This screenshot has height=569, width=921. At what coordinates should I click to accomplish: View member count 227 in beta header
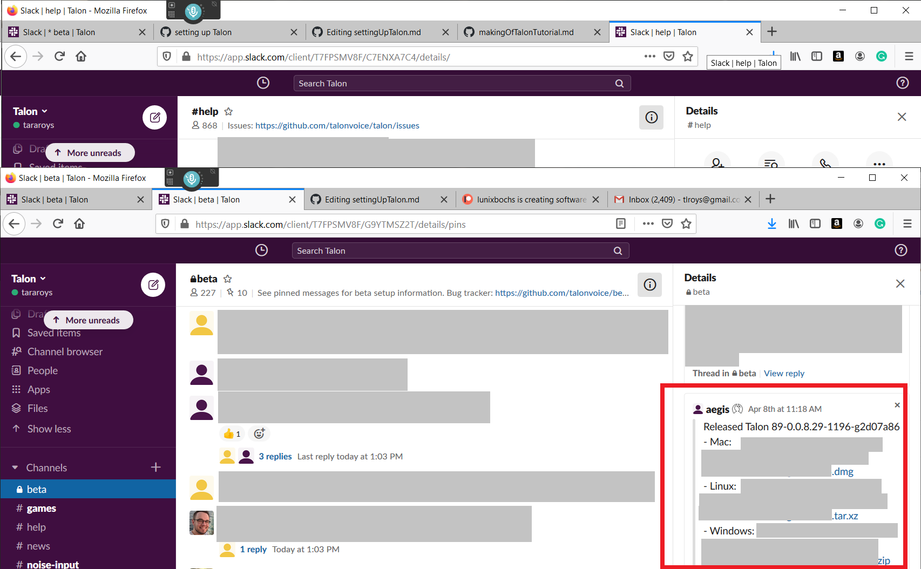click(203, 293)
